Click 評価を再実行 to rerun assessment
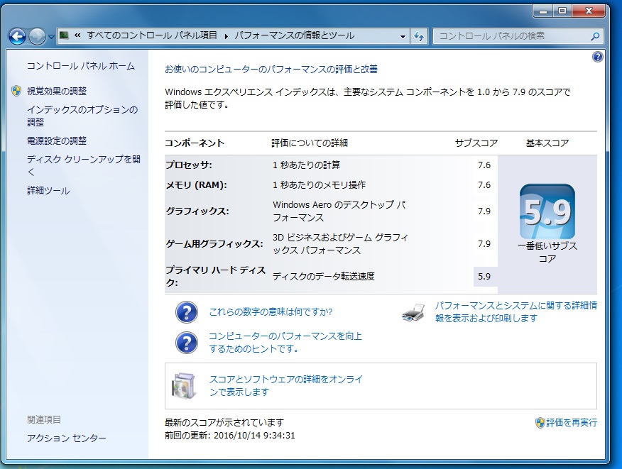The height and width of the screenshot is (469, 622). [x=571, y=422]
